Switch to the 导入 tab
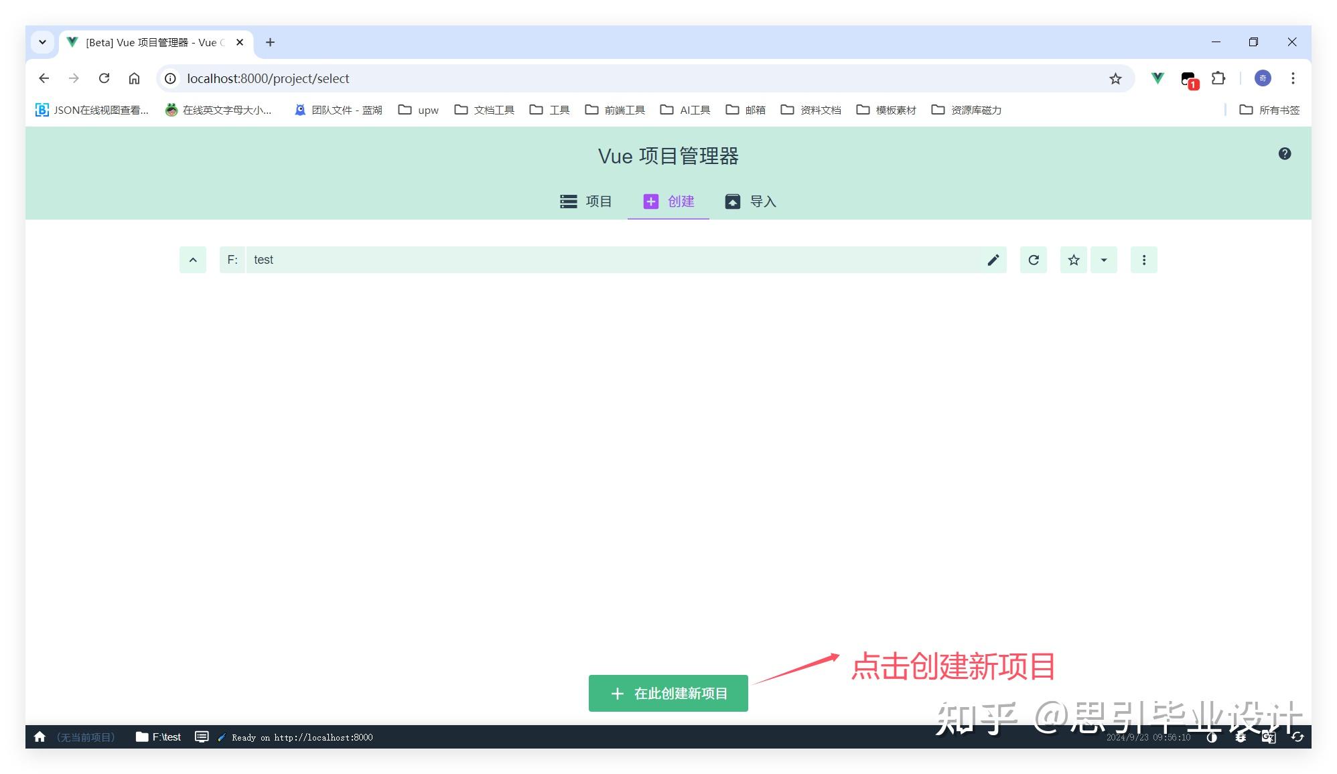The height and width of the screenshot is (774, 1337). tap(750, 202)
